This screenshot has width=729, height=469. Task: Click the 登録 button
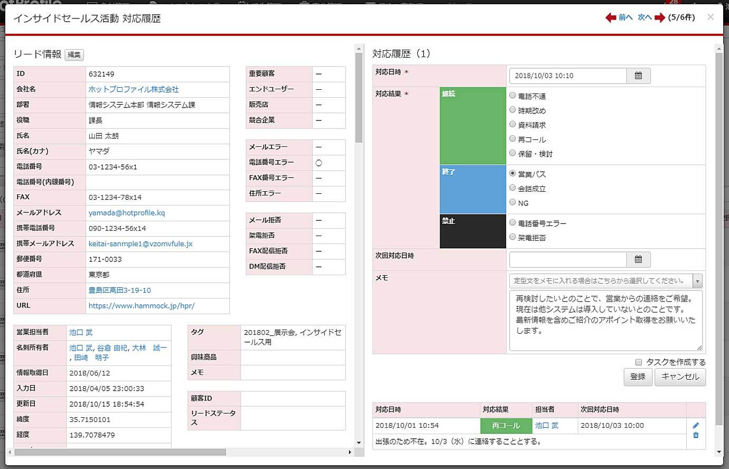coord(638,377)
